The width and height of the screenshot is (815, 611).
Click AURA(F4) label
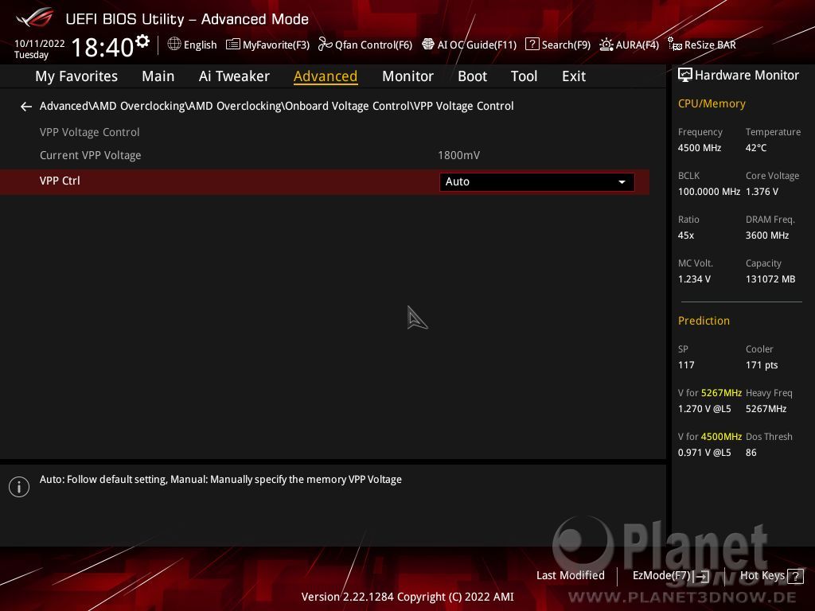tap(638, 45)
